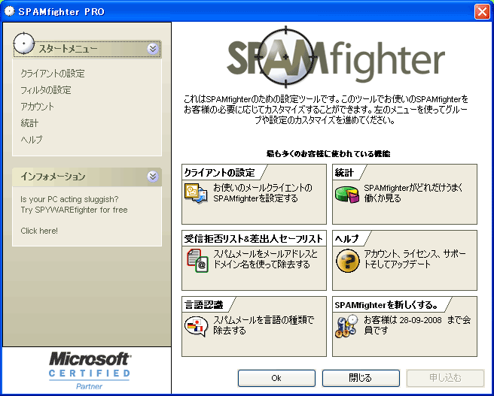The width and height of the screenshot is (494, 396).
Task: Click the SPAMfighterがどれだけうまく働くか見る description
Action: [x=413, y=193]
